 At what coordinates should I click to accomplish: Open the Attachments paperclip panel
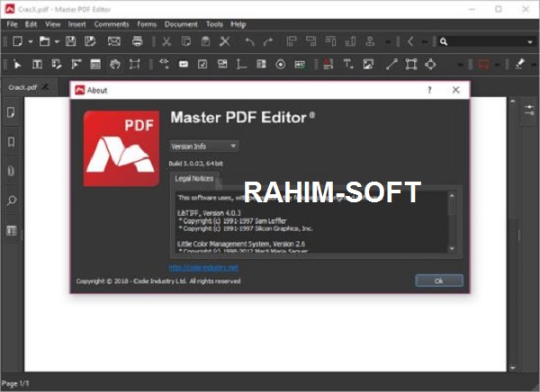pos(11,171)
